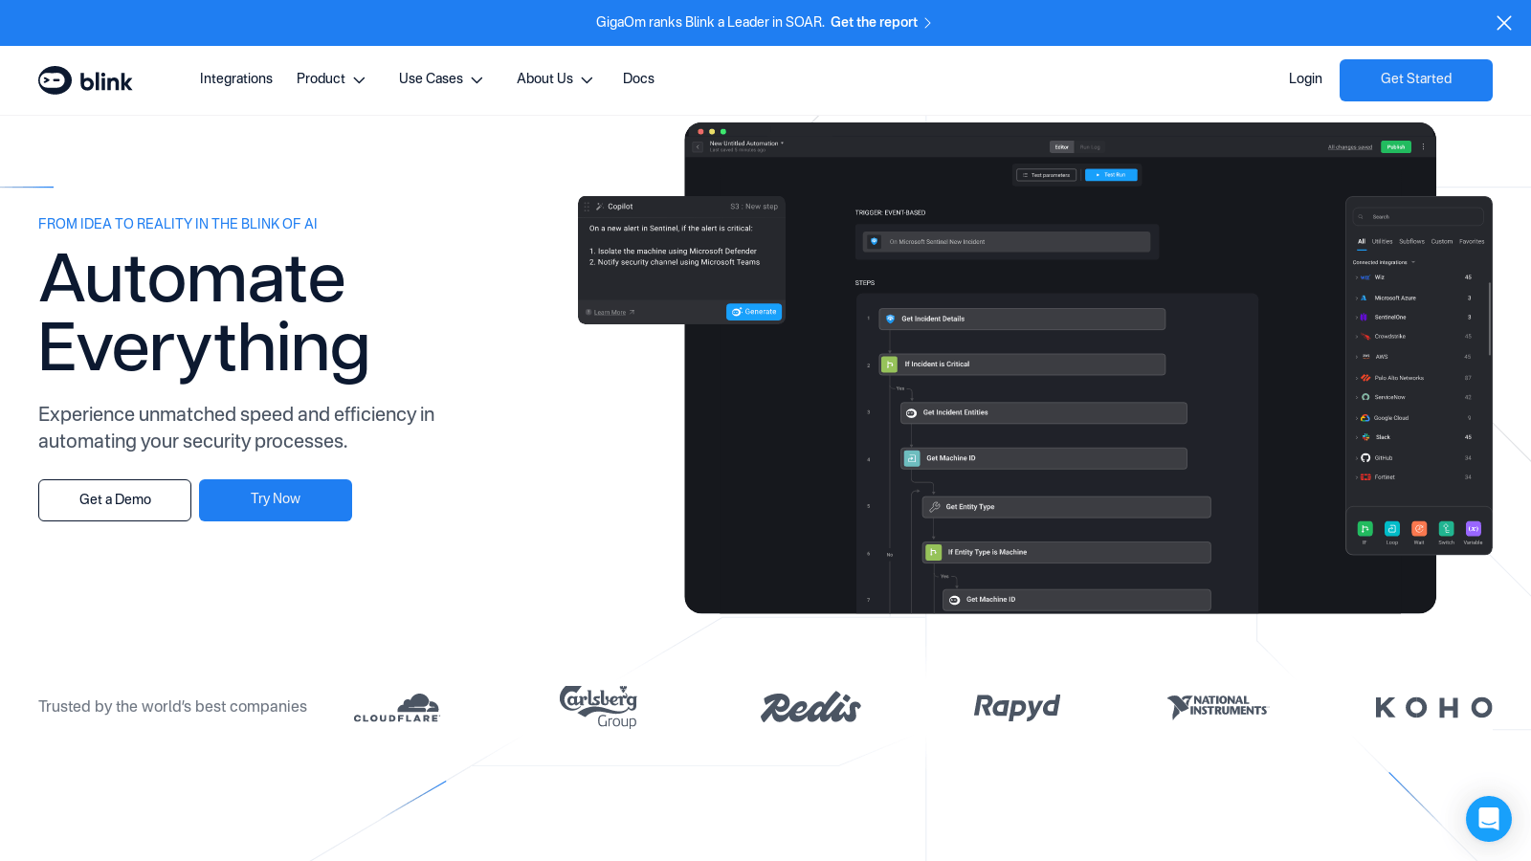Click the Get a Demo button
Viewport: 1531px width, 861px height.
point(115,500)
